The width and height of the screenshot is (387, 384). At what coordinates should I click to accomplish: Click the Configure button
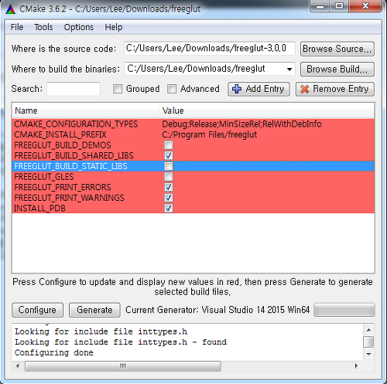pos(37,310)
